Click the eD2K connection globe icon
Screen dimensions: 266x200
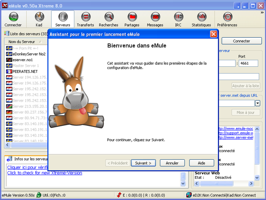click(189, 195)
